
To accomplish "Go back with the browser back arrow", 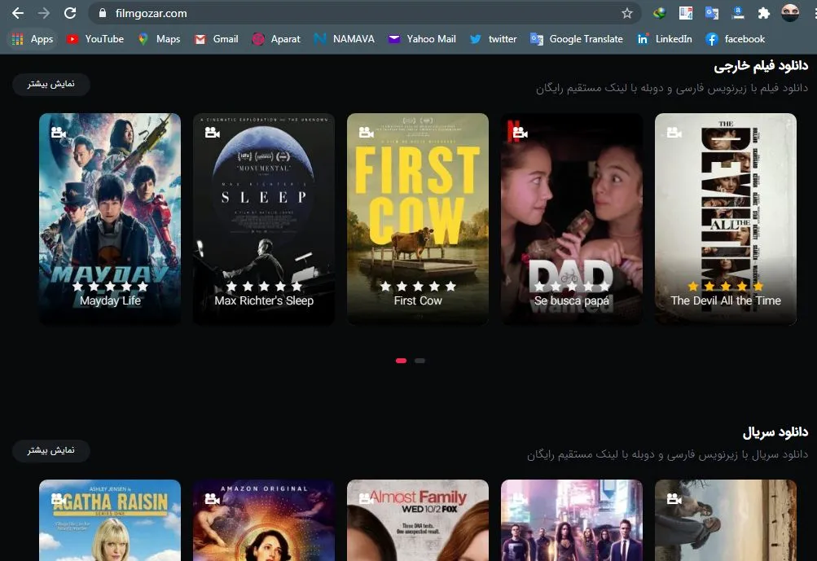I will coord(17,13).
